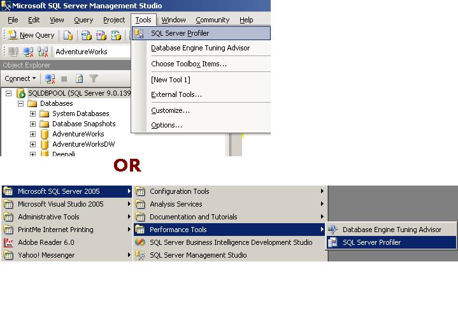Image resolution: width=458 pixels, height=315 pixels.
Task: Click the SQLDBPOOL server node icon
Action: [x=21, y=93]
